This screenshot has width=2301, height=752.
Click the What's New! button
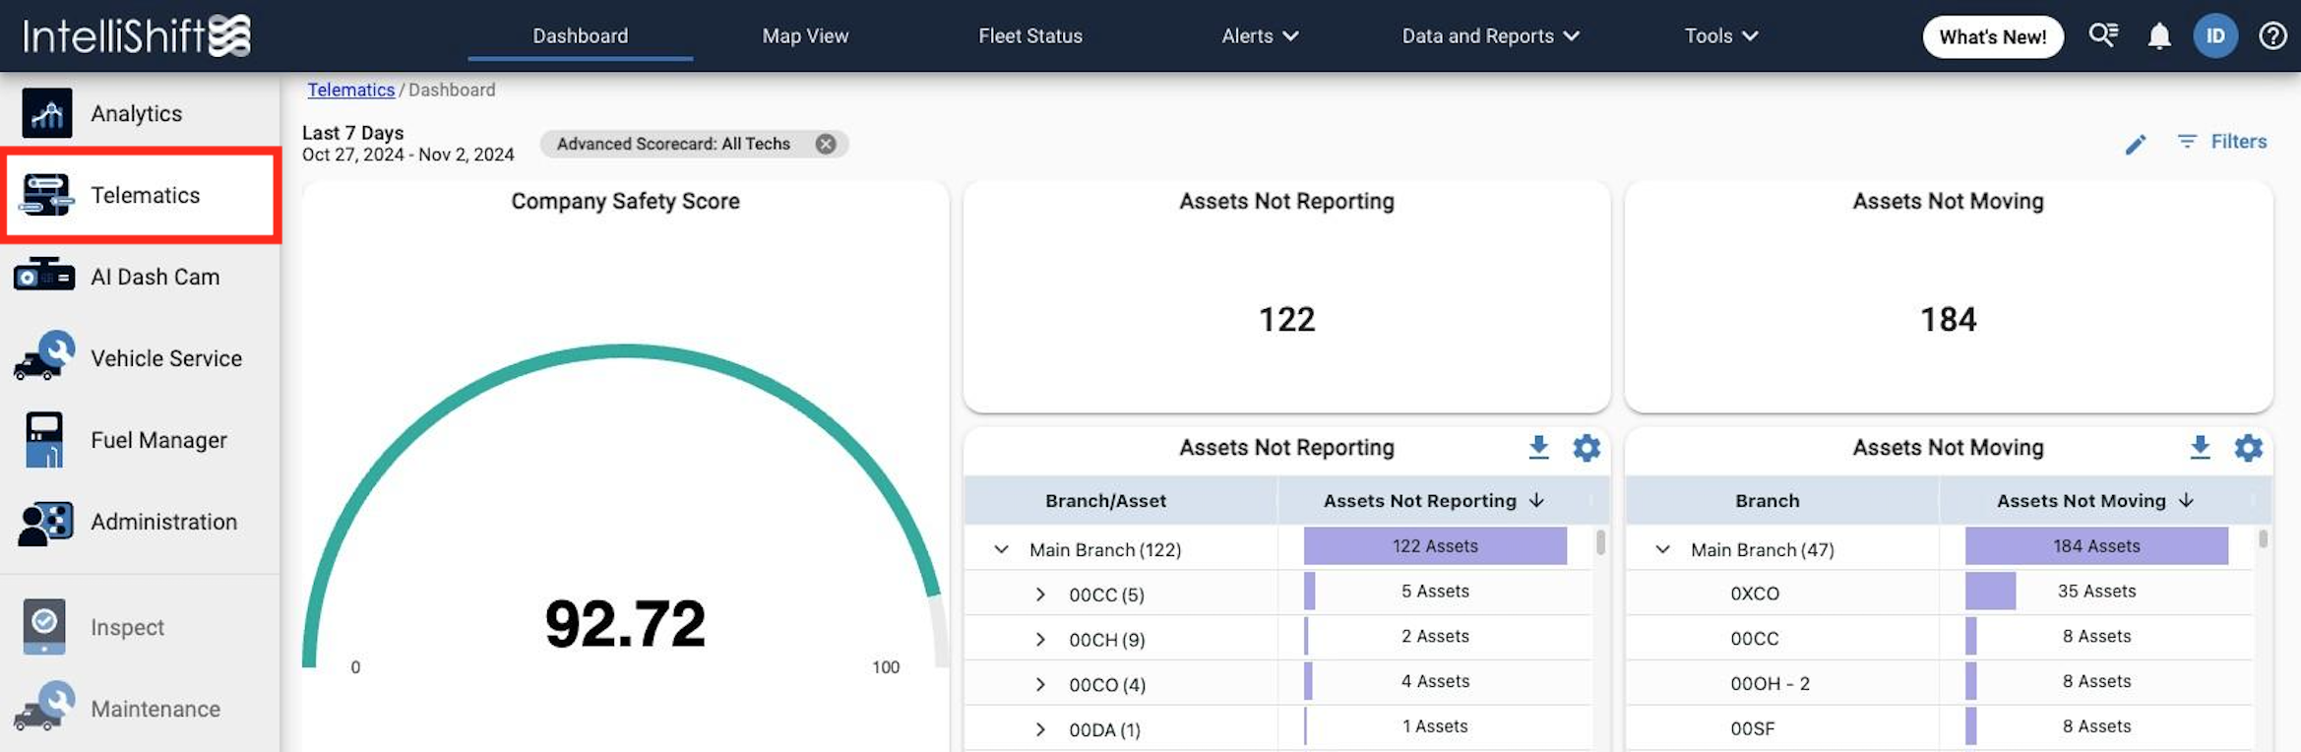tap(1992, 37)
